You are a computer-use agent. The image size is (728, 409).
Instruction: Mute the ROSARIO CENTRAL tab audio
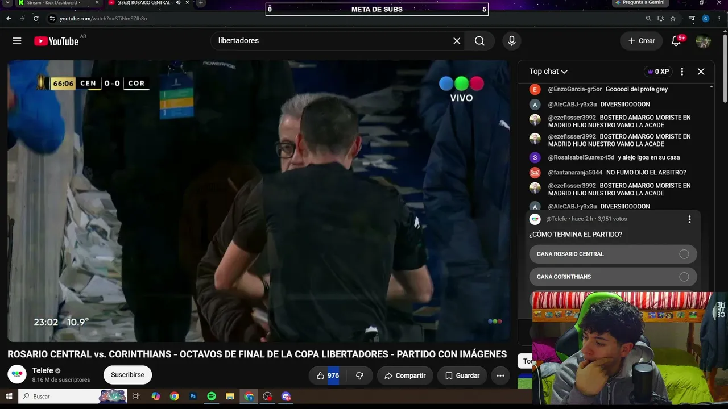[x=178, y=3]
